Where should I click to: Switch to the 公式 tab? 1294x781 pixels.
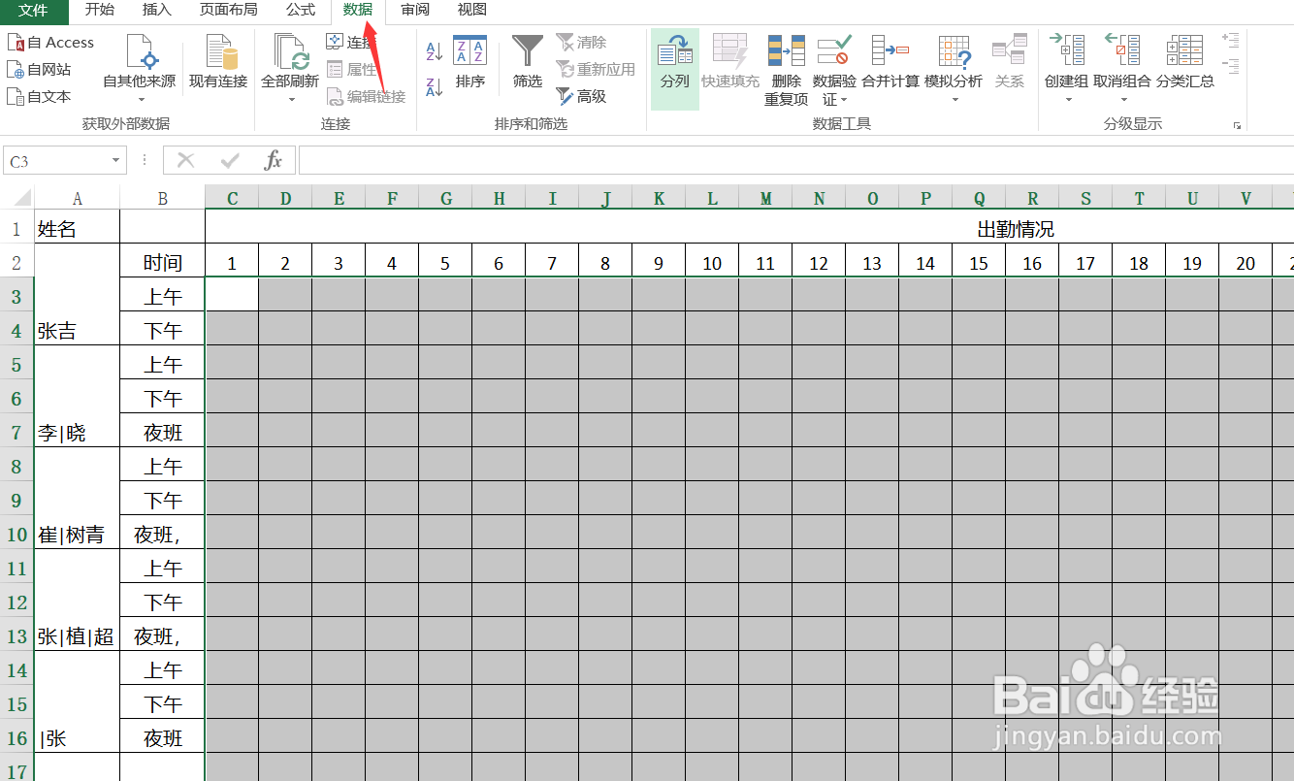(301, 10)
